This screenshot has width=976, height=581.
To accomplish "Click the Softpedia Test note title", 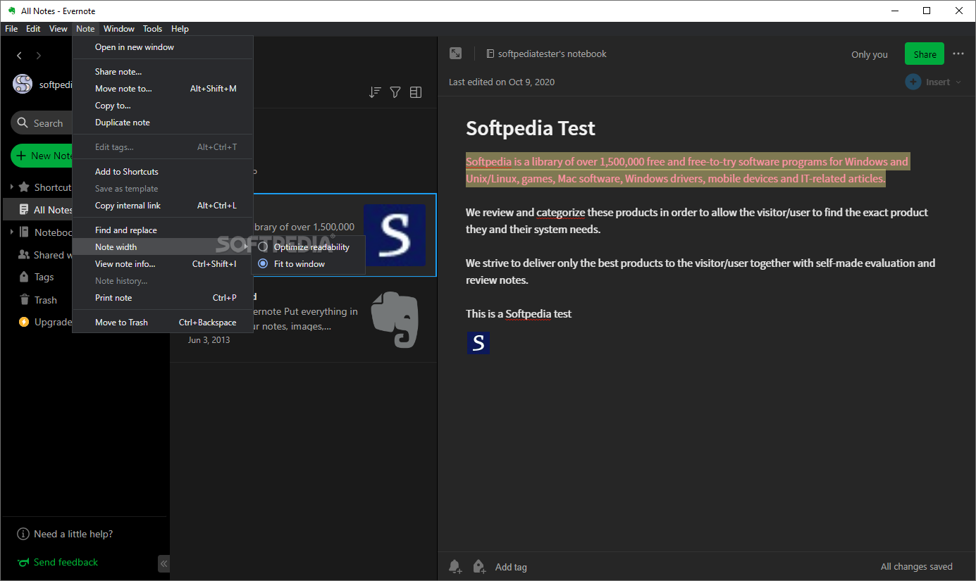I will [530, 128].
